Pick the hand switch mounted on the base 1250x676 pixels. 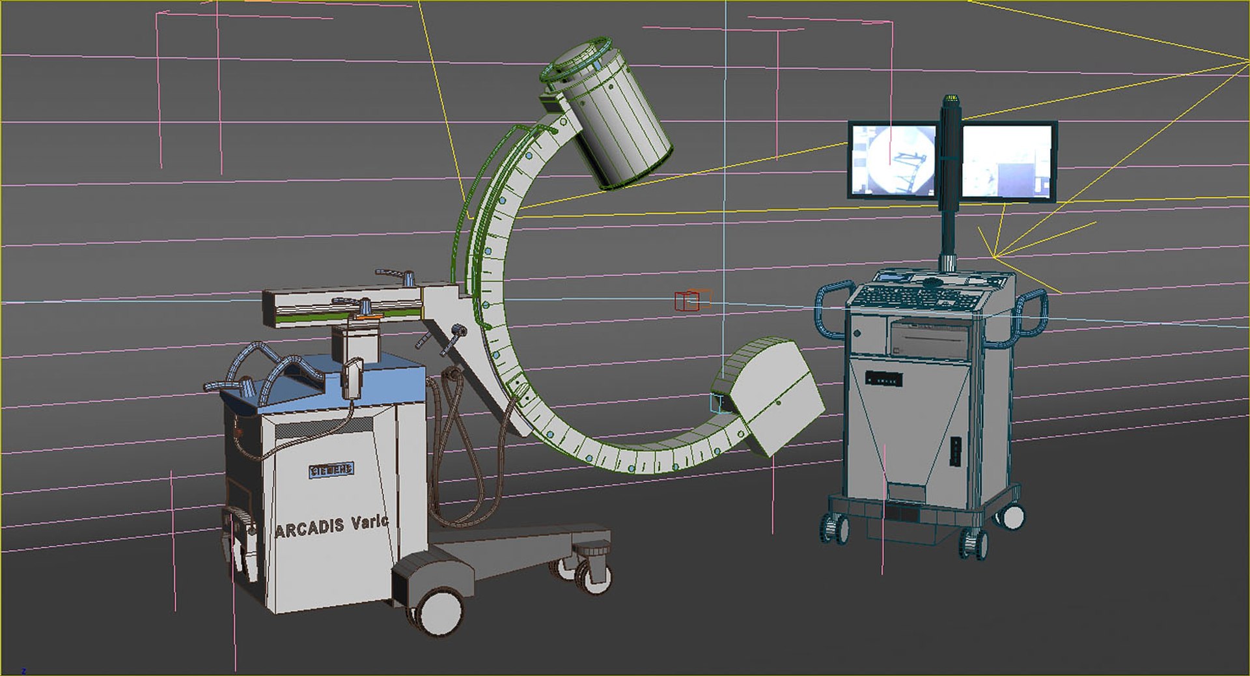(352, 378)
